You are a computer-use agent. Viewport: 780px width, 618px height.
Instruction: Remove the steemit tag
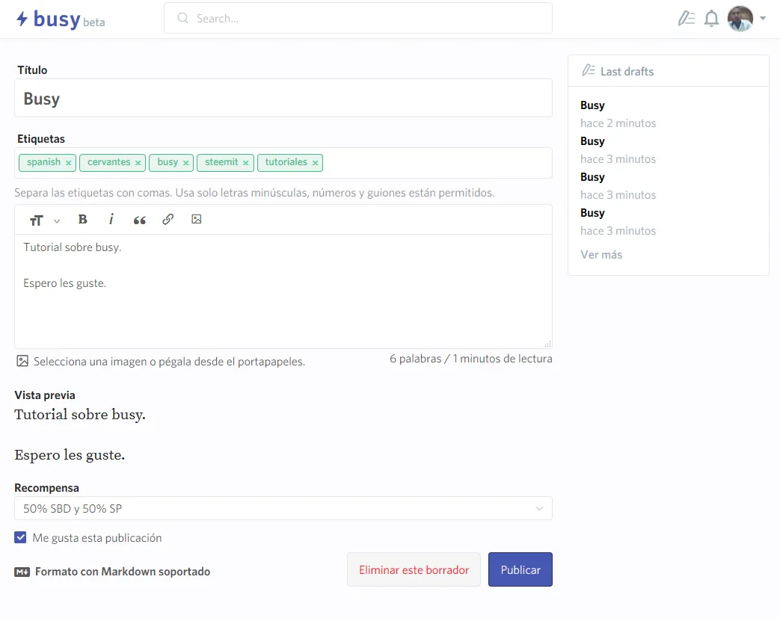pos(245,163)
